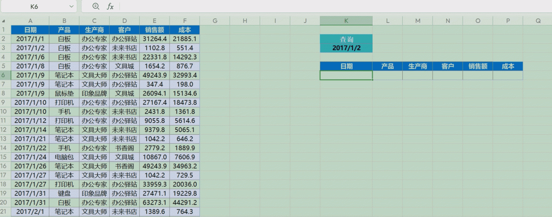Click the product cell 电脑包's customer 文具城 in row 15
The image size is (552, 217).
click(125, 157)
